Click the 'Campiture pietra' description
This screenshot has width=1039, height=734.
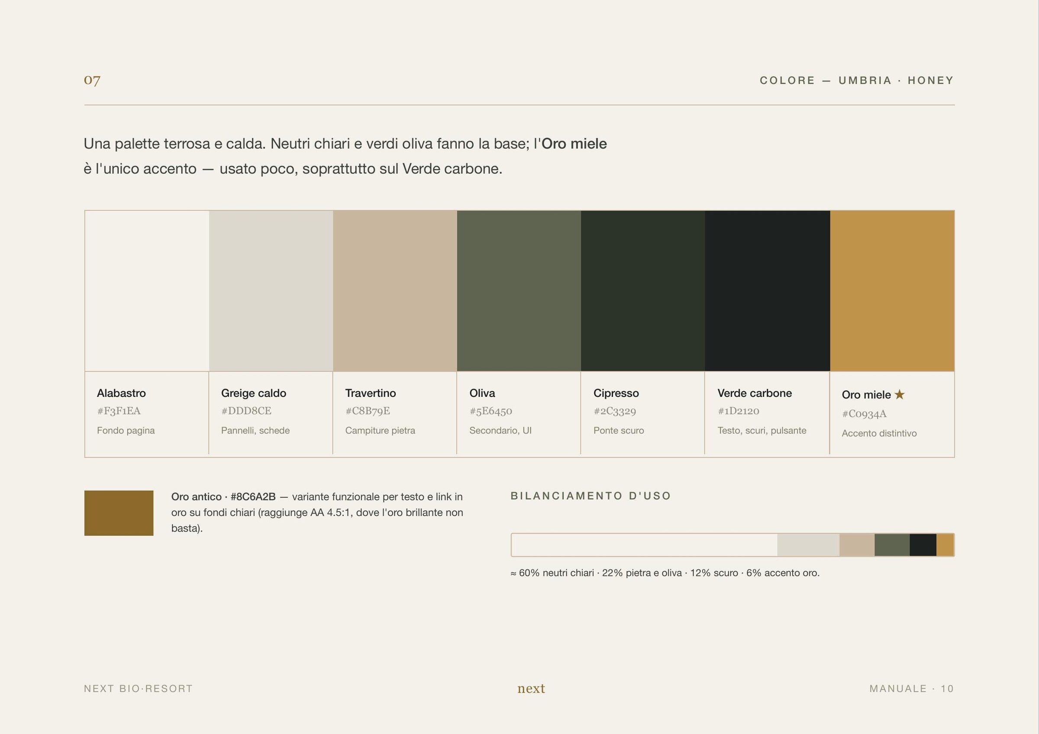coord(380,431)
